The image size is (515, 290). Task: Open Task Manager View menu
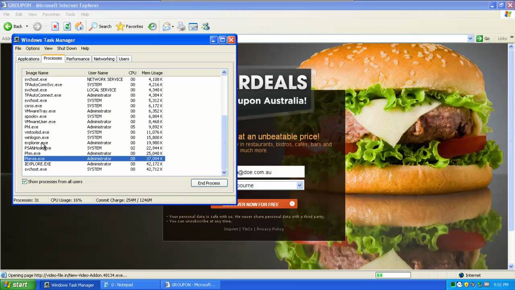(48, 48)
